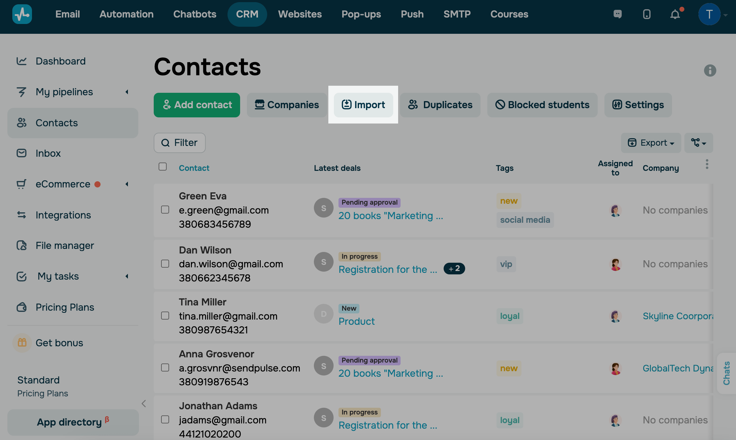Open column options three-dot icon

pyautogui.click(x=707, y=164)
